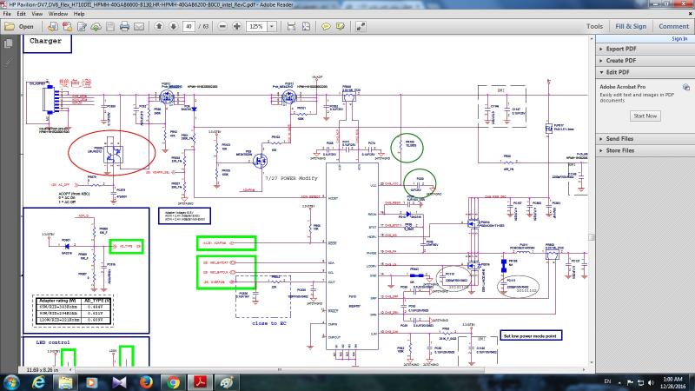Click the Adobe Acrobat Pro info icon
This screenshot has width=695, height=391.
pyautogui.click(x=686, y=87)
